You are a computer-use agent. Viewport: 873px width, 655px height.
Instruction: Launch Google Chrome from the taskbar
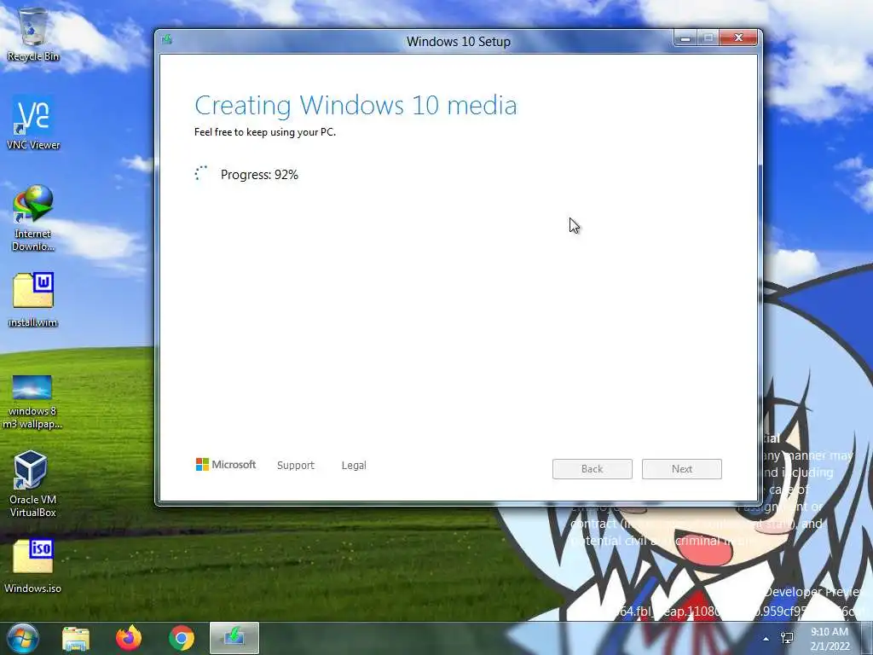coord(182,638)
